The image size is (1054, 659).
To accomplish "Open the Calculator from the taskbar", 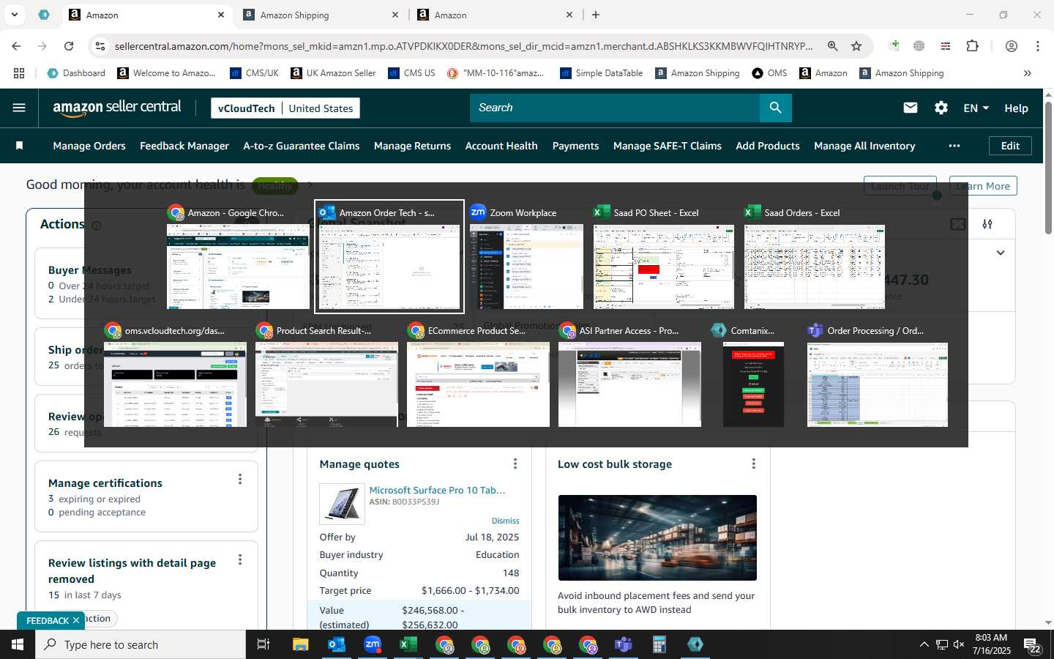I will click(659, 644).
